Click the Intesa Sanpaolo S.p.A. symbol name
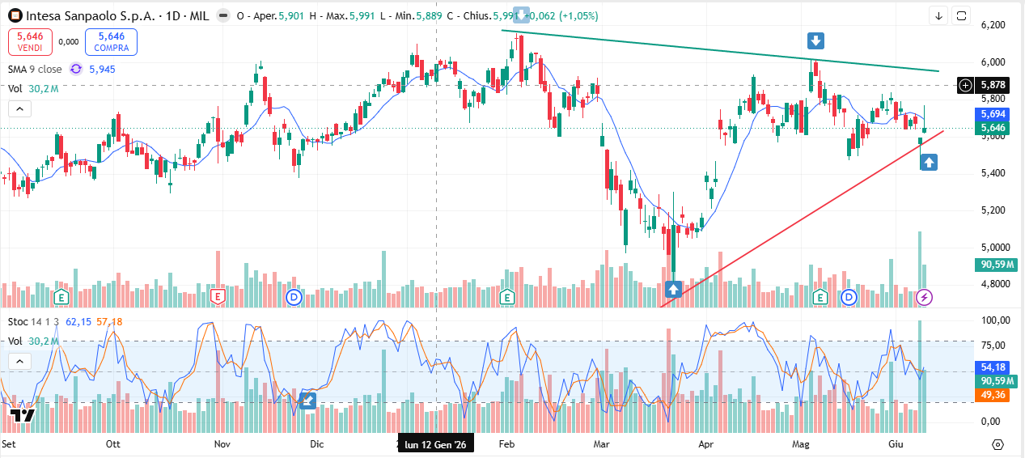The width and height of the screenshot is (1025, 458). coord(89,15)
